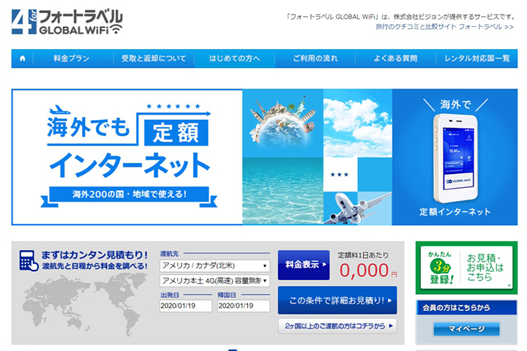Viewport: 527px width, 351px height.
Task: Click the calculator icon beside the estimate heading
Action: 29,260
